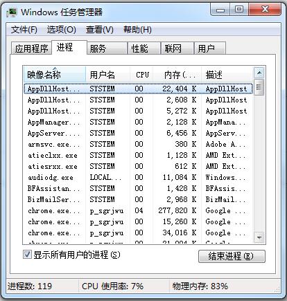This screenshot has width=287, height=301.
Task: Click 物理内存: 83% status entry
Action: (x=200, y=286)
